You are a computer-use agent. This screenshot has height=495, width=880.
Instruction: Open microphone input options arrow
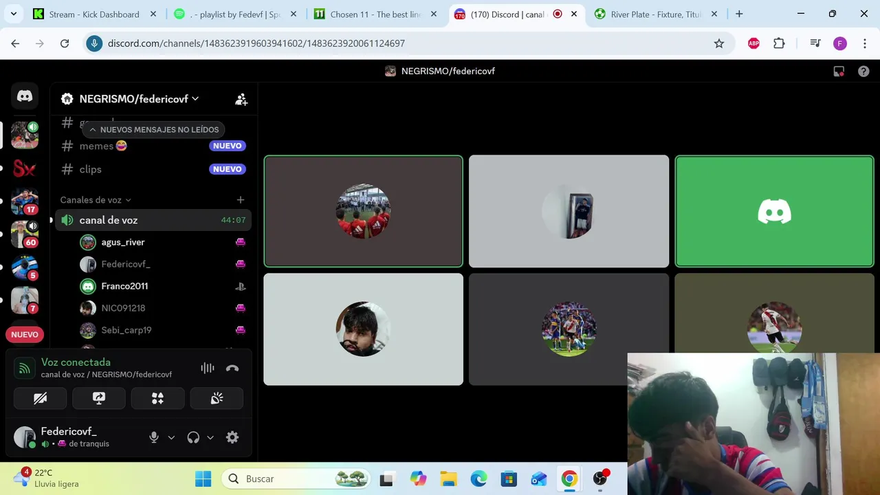(171, 437)
